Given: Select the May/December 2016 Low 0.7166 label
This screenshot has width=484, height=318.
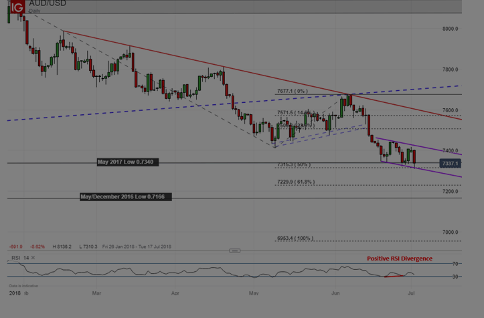Looking at the screenshot, I should point(126,196).
